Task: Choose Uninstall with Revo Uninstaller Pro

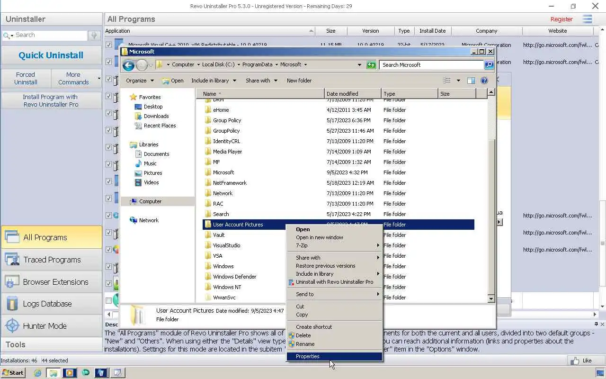Action: tap(334, 282)
